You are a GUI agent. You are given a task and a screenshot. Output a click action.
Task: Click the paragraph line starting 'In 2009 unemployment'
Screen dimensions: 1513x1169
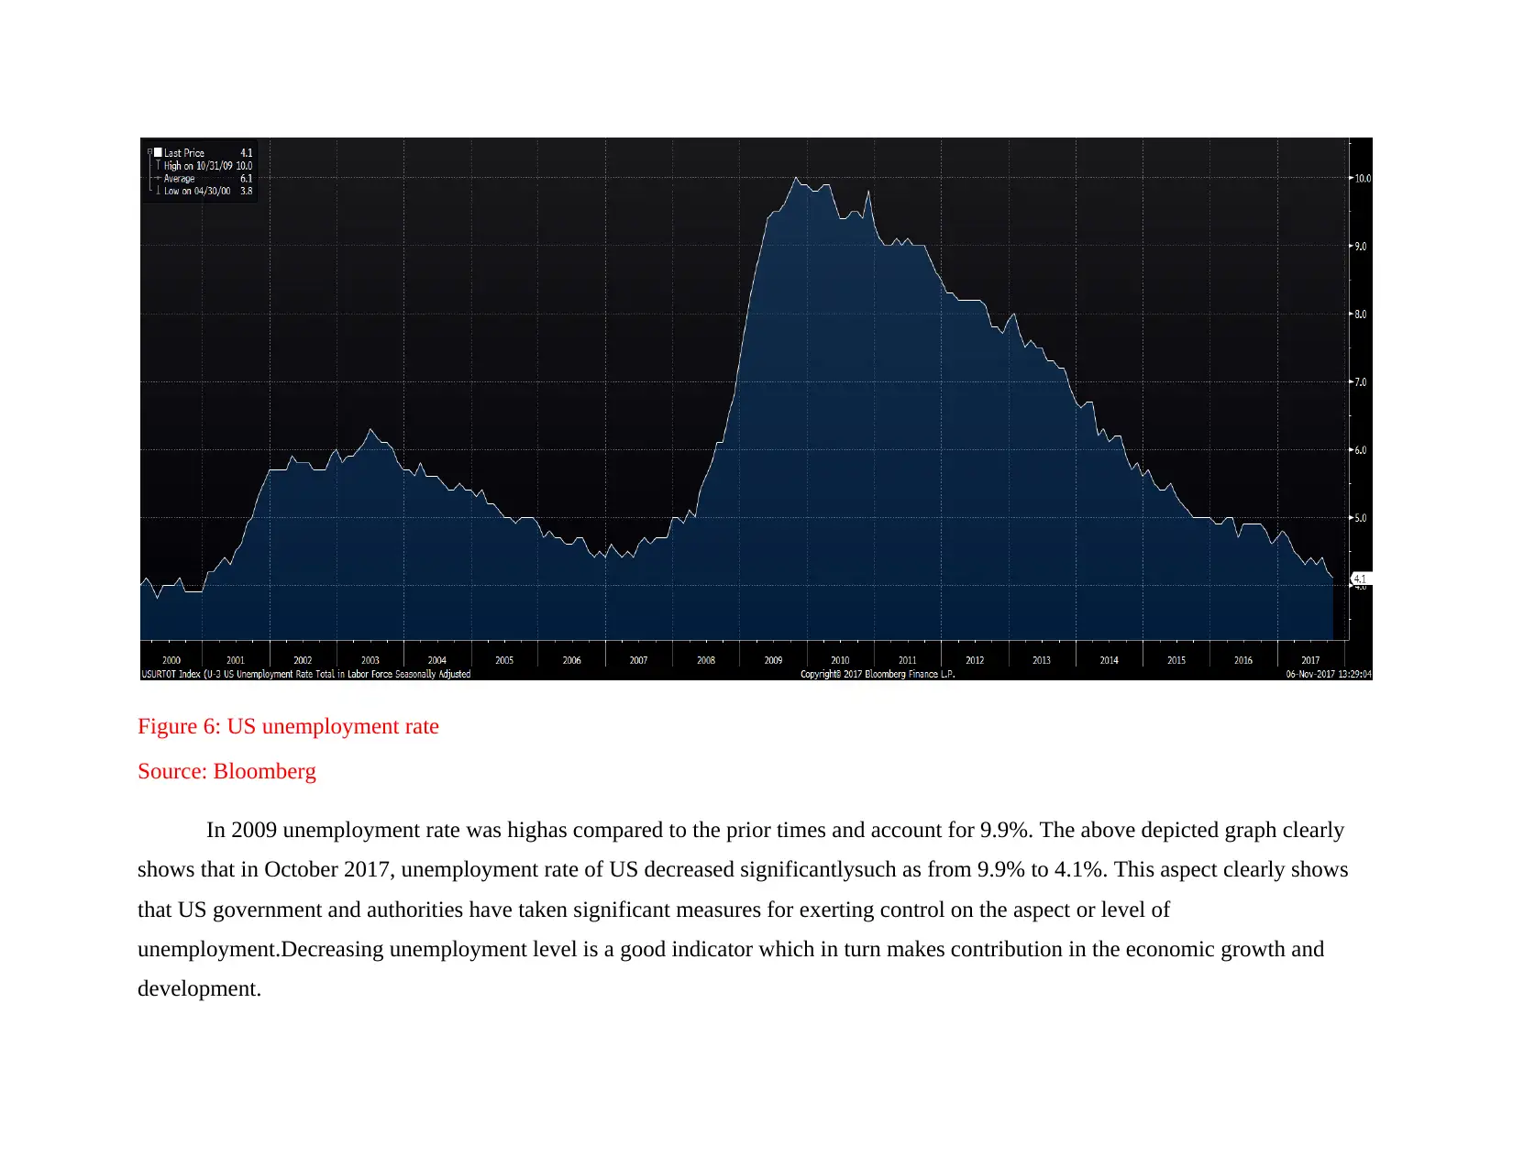click(x=776, y=830)
